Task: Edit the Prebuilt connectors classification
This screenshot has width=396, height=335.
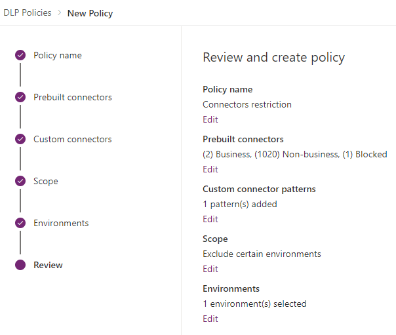Action: pos(210,169)
